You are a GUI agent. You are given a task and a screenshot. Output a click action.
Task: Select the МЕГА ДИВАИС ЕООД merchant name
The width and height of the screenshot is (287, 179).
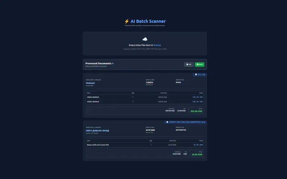pyautogui.click(x=97, y=131)
